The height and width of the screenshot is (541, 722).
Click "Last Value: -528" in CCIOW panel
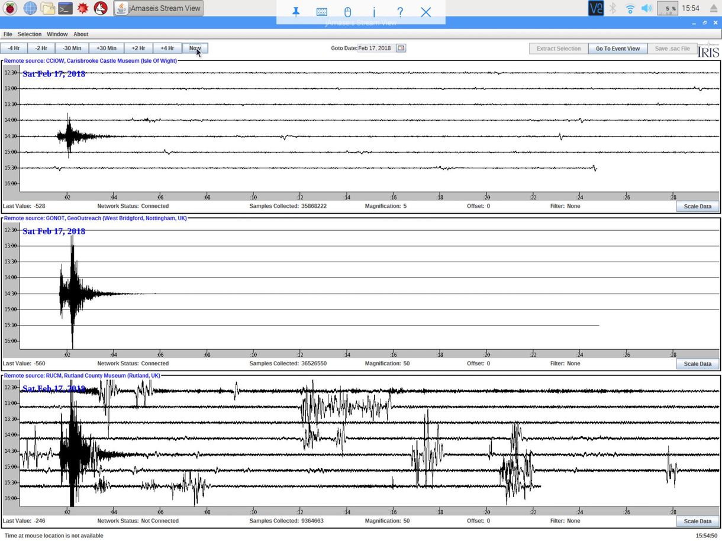(x=24, y=206)
